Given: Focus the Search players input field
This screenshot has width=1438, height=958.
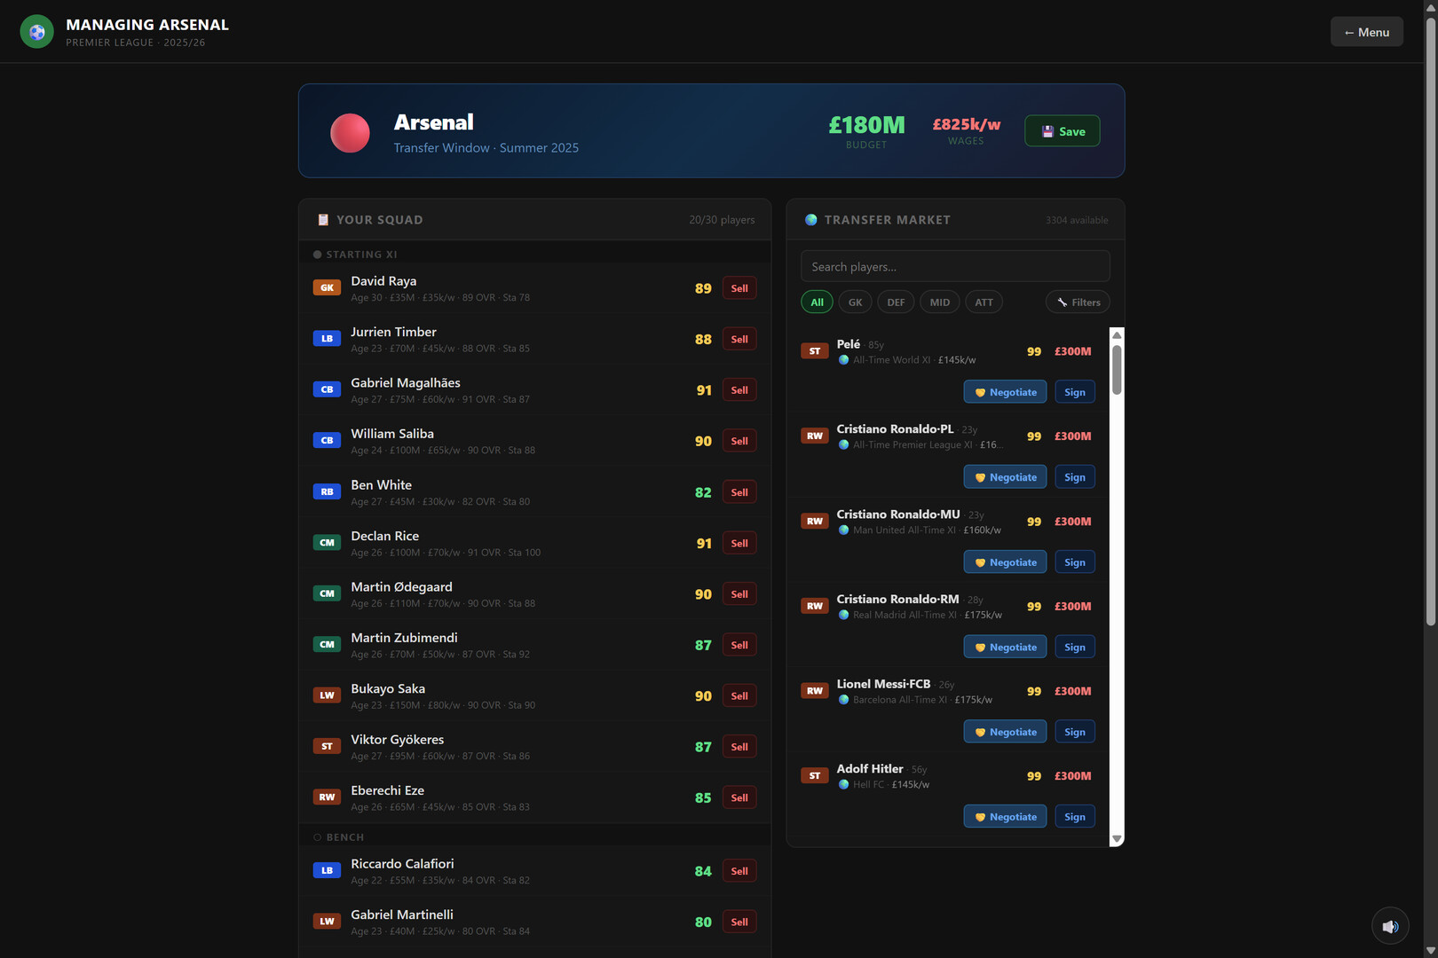Looking at the screenshot, I should click(955, 267).
